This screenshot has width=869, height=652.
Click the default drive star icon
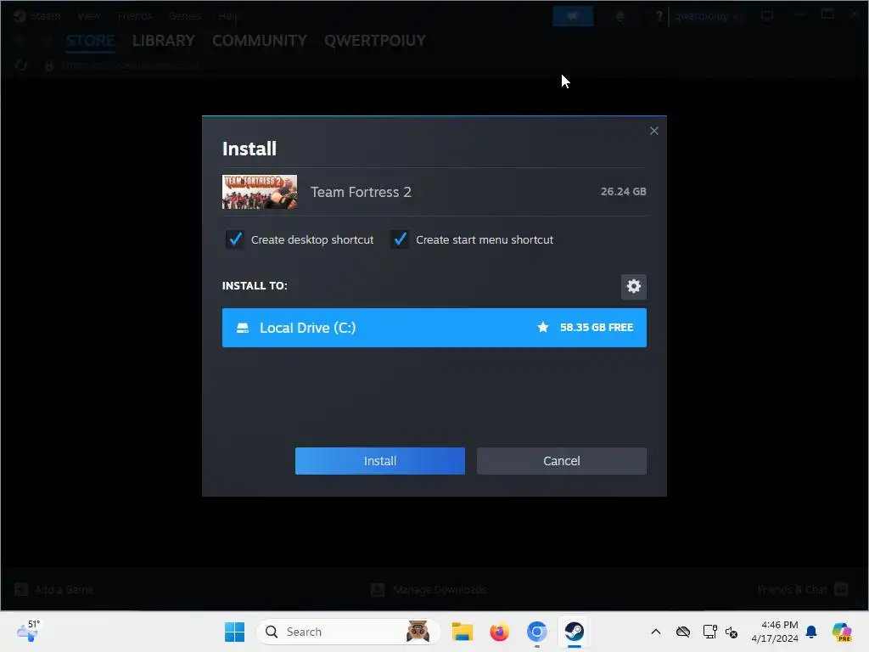(x=543, y=328)
